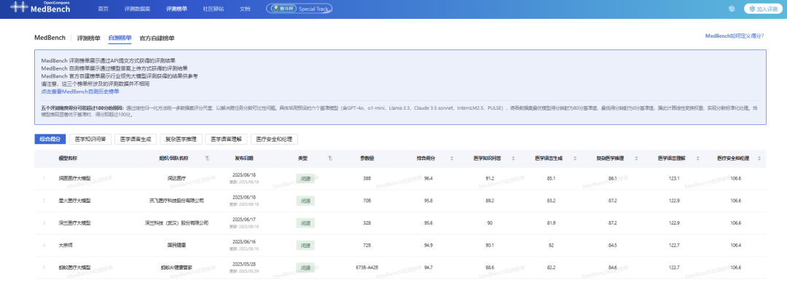This screenshot has width=787, height=282.
Task: Click 医学语言理解 score 123.1
Action: (674, 178)
